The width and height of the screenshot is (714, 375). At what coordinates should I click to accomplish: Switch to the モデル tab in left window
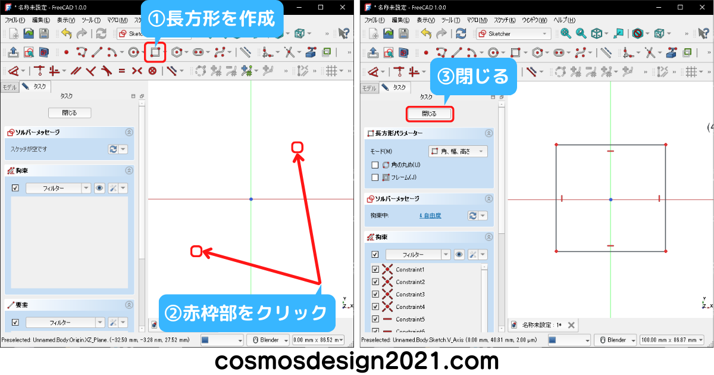[x=10, y=87]
